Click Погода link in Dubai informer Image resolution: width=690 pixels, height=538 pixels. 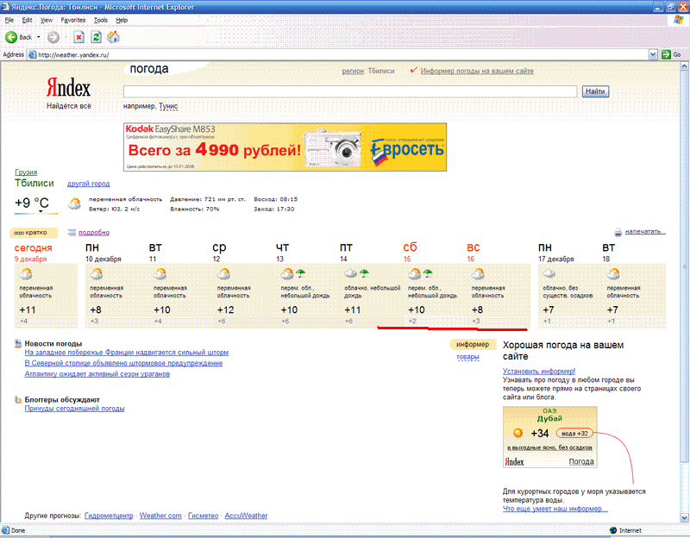[581, 461]
